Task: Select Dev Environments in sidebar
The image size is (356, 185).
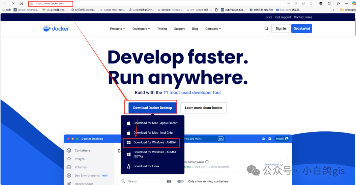Action: pos(87,175)
